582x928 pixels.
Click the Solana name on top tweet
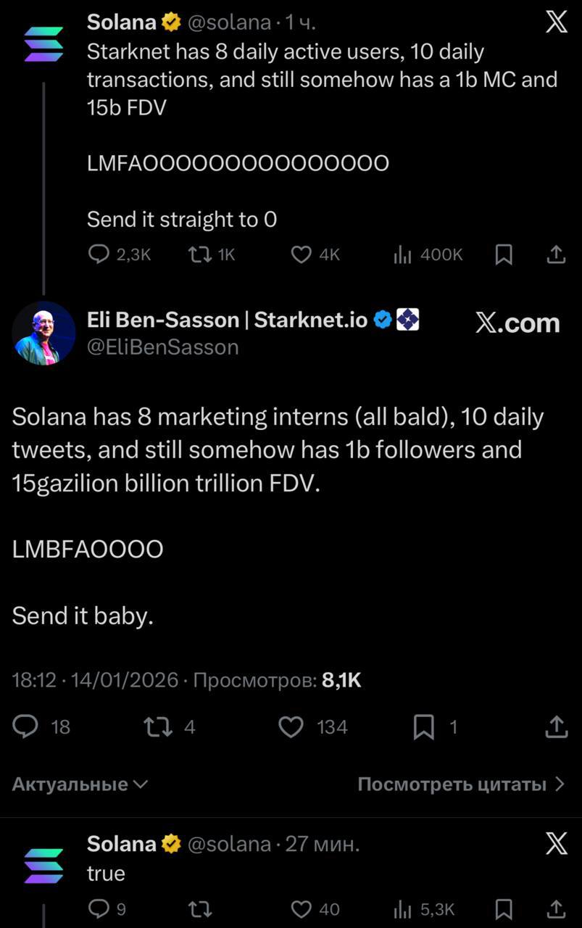121,22
